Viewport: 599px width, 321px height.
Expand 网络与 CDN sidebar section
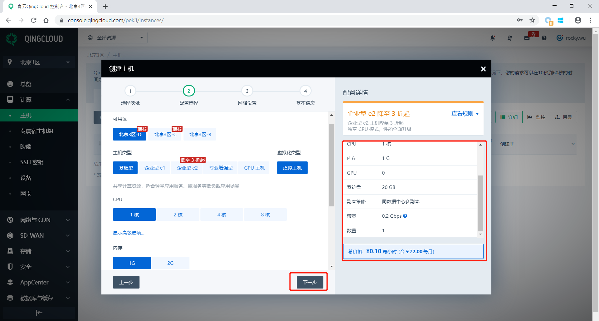39,220
